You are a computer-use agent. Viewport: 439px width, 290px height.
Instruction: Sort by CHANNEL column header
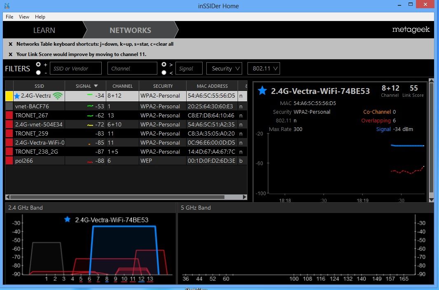(x=122, y=86)
